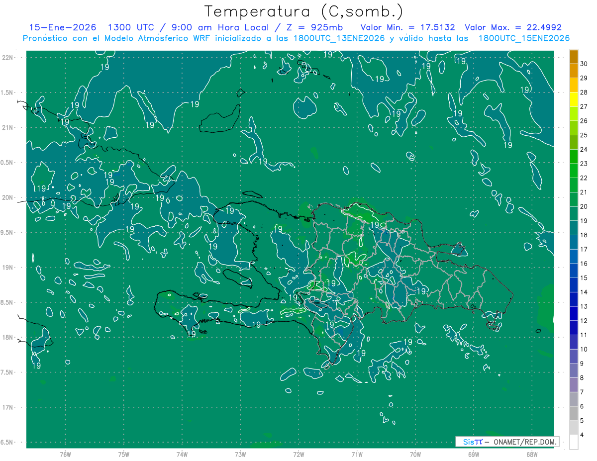
Task: Select the '1800UTC_15ENE2026' valid-until timestamp
Action: pos(524,38)
